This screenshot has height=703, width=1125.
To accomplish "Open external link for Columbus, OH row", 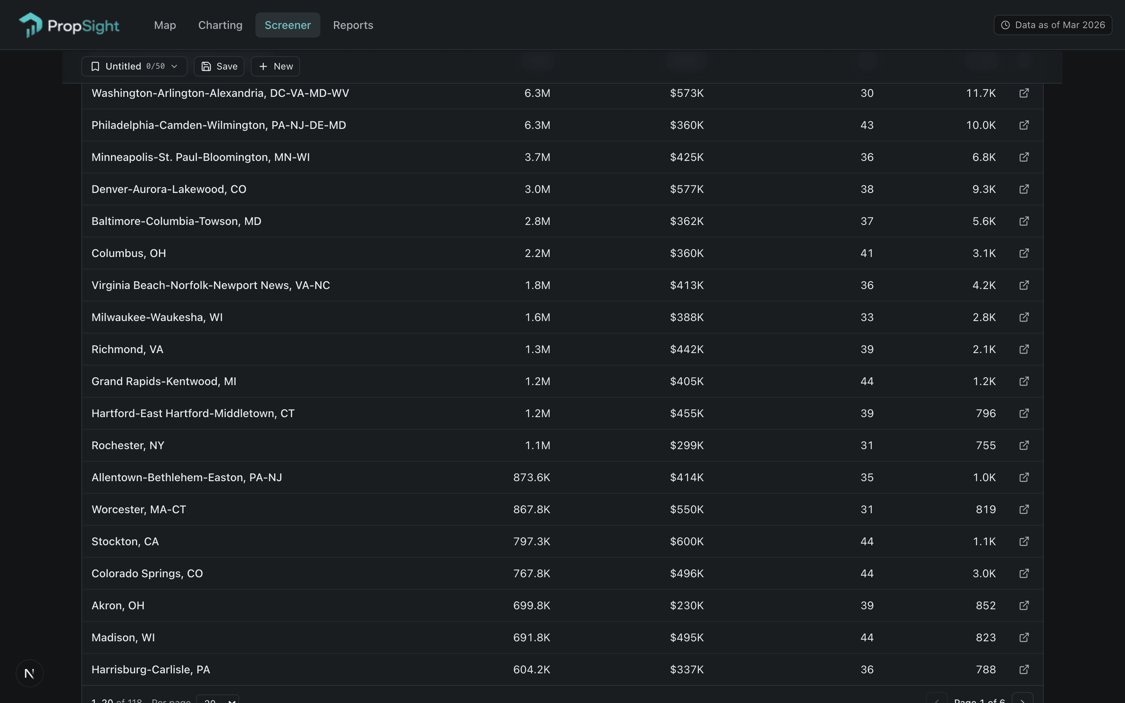I will (x=1024, y=253).
